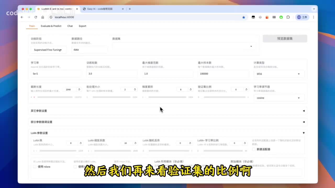
Task: Bookmark this page with the star
Action: (x=244, y=17)
